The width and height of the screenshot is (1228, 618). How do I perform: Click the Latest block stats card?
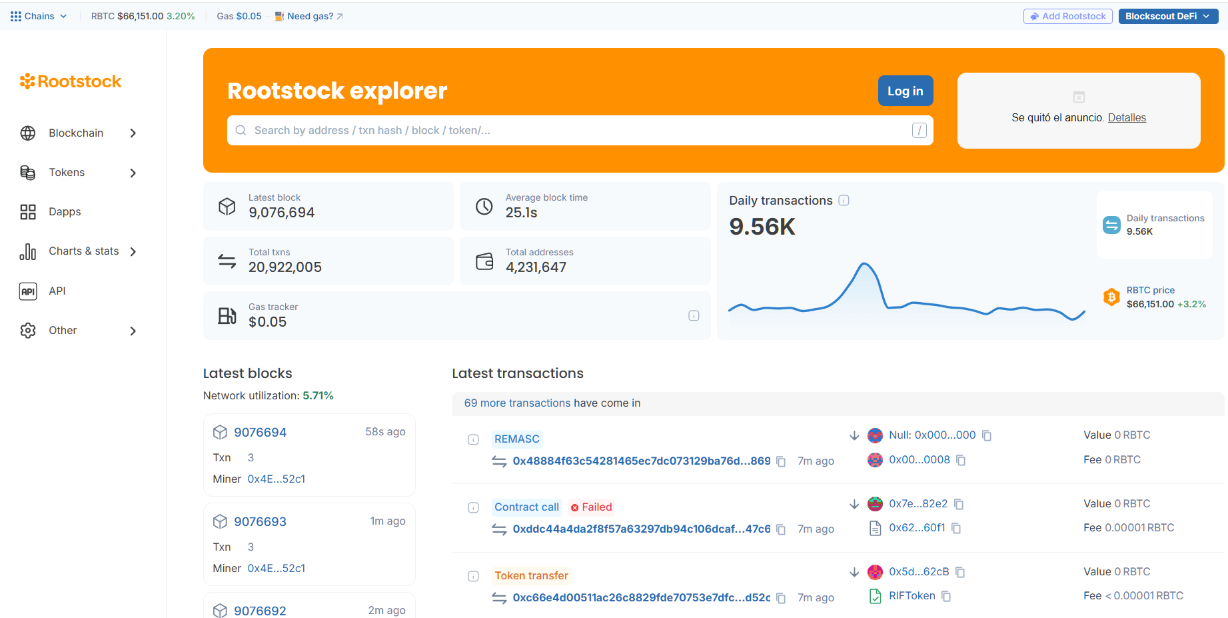click(328, 207)
